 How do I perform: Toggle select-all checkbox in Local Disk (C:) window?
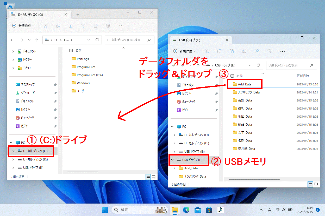click(71, 51)
